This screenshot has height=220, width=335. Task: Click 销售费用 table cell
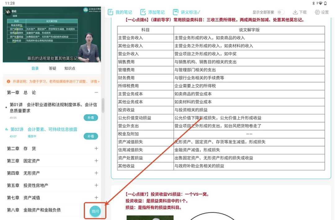[x=145, y=62]
